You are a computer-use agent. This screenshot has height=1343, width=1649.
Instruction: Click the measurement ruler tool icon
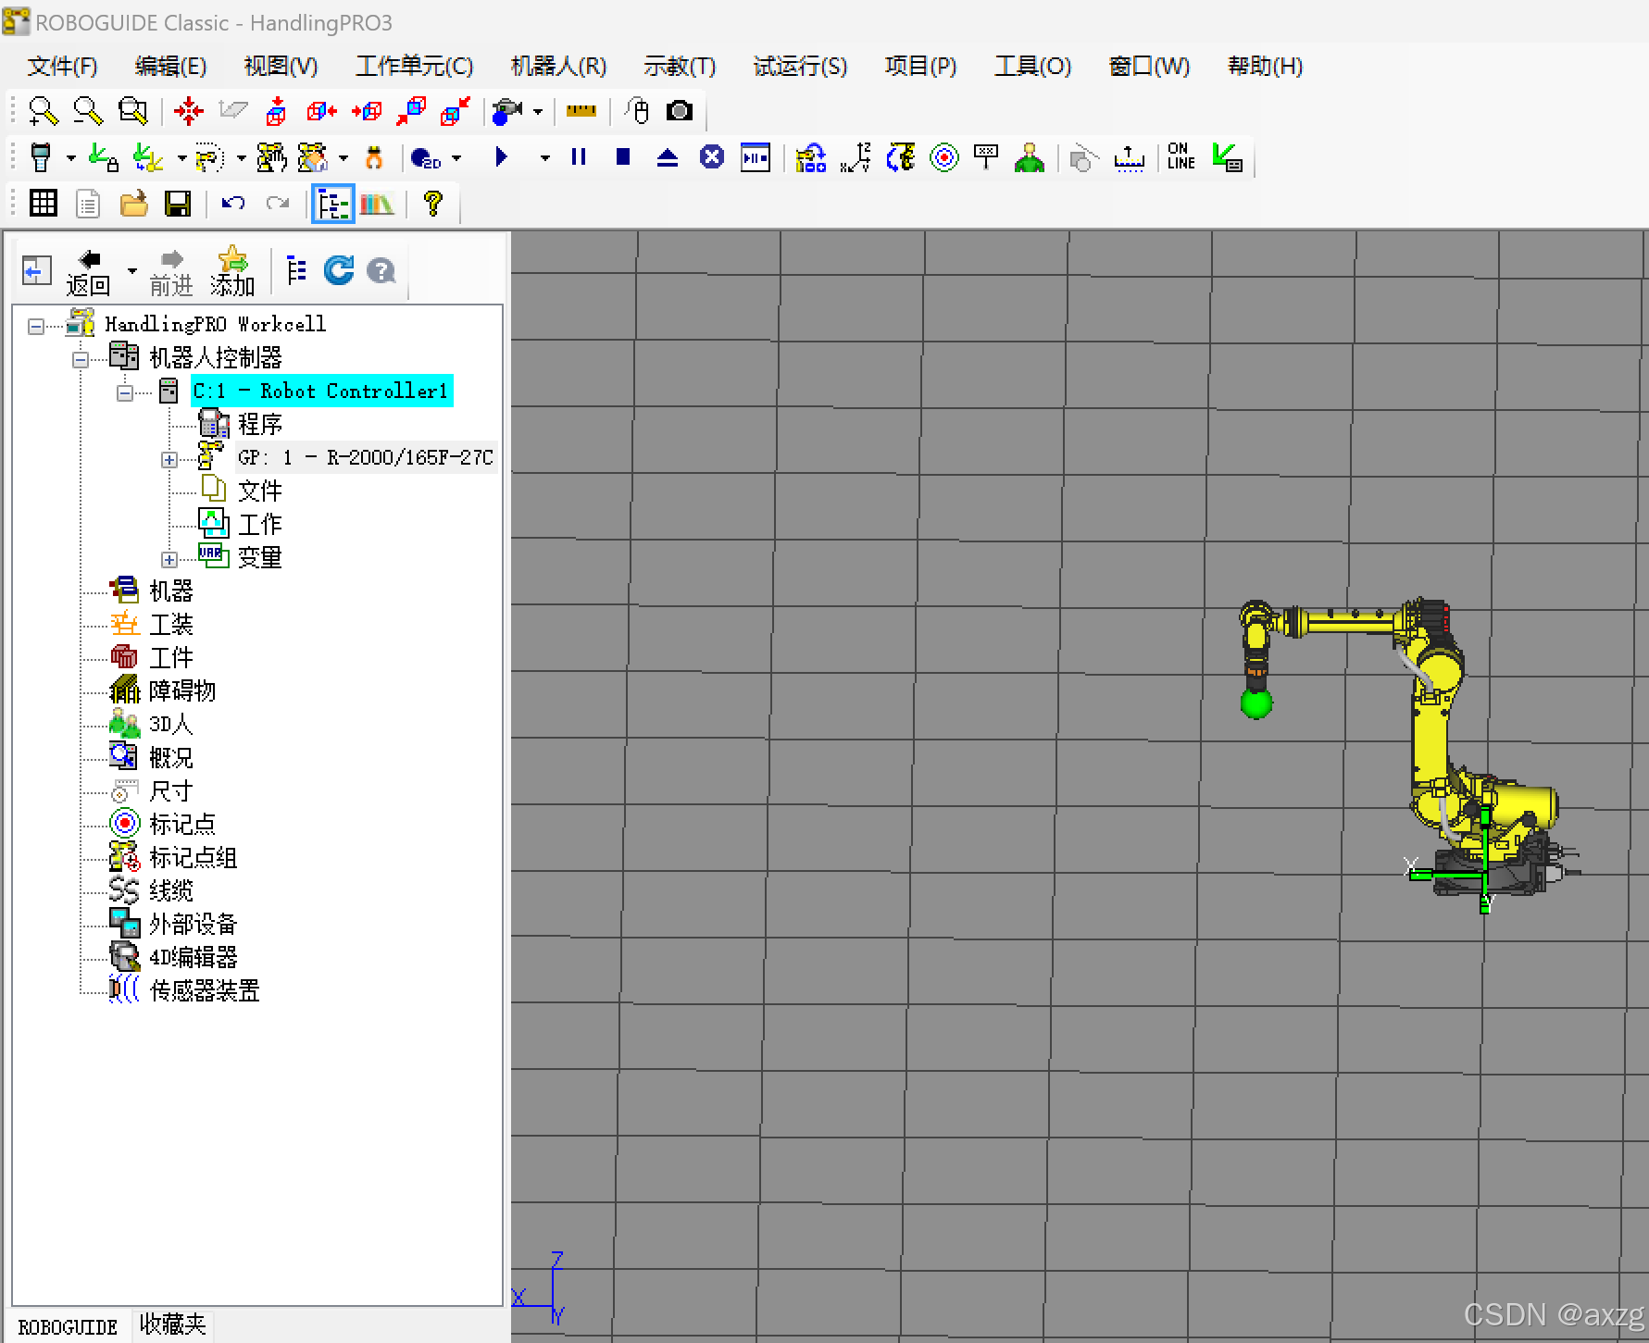tap(581, 111)
